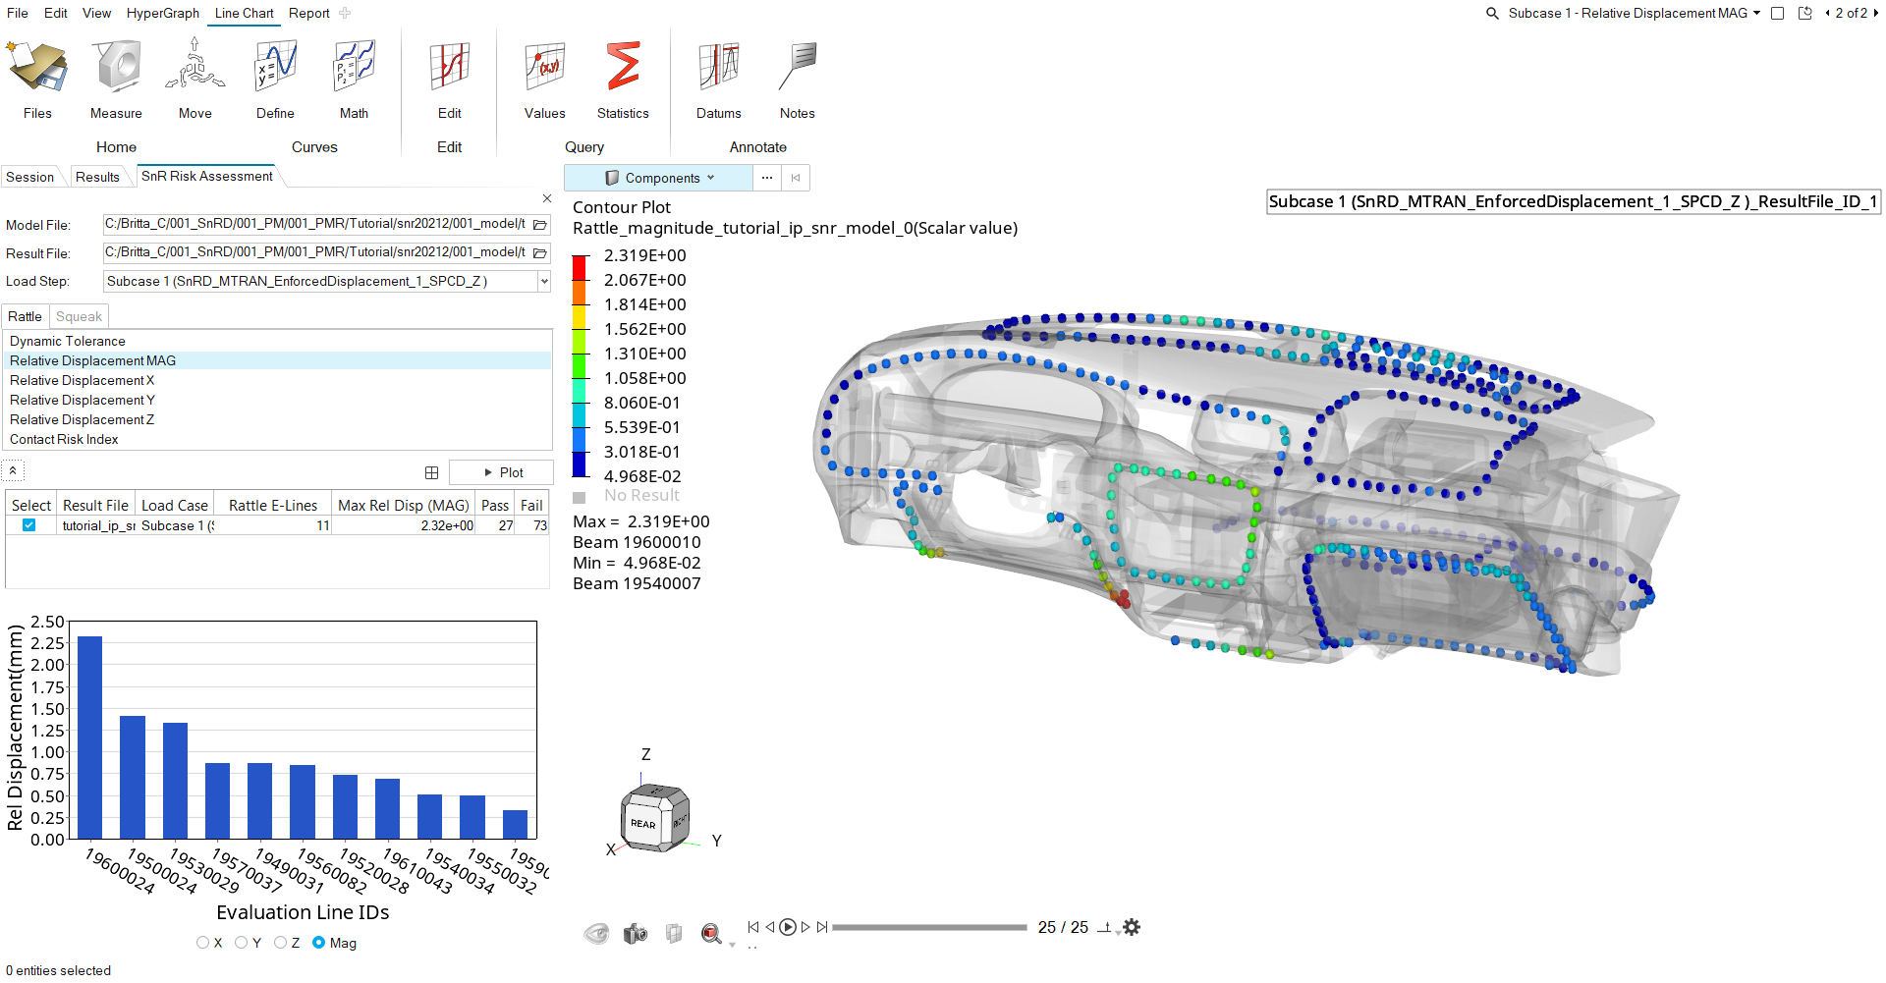Select the X direction radio button
Viewport: 1886px width, 983px height.
pos(202,943)
